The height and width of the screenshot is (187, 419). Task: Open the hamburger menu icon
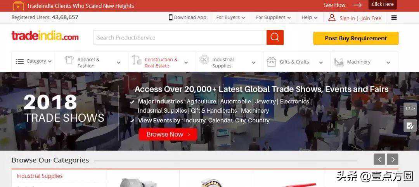[x=394, y=17]
